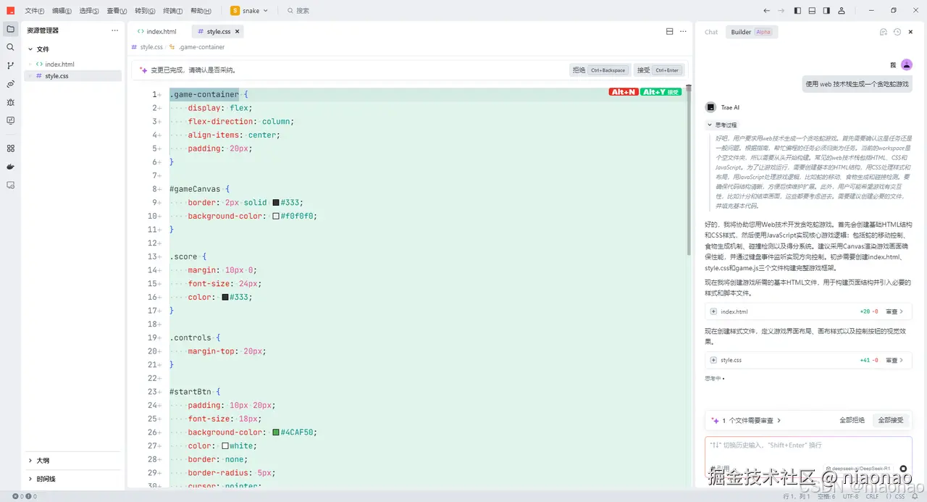Click the 接受 Ctrl+Enter button

pos(658,70)
